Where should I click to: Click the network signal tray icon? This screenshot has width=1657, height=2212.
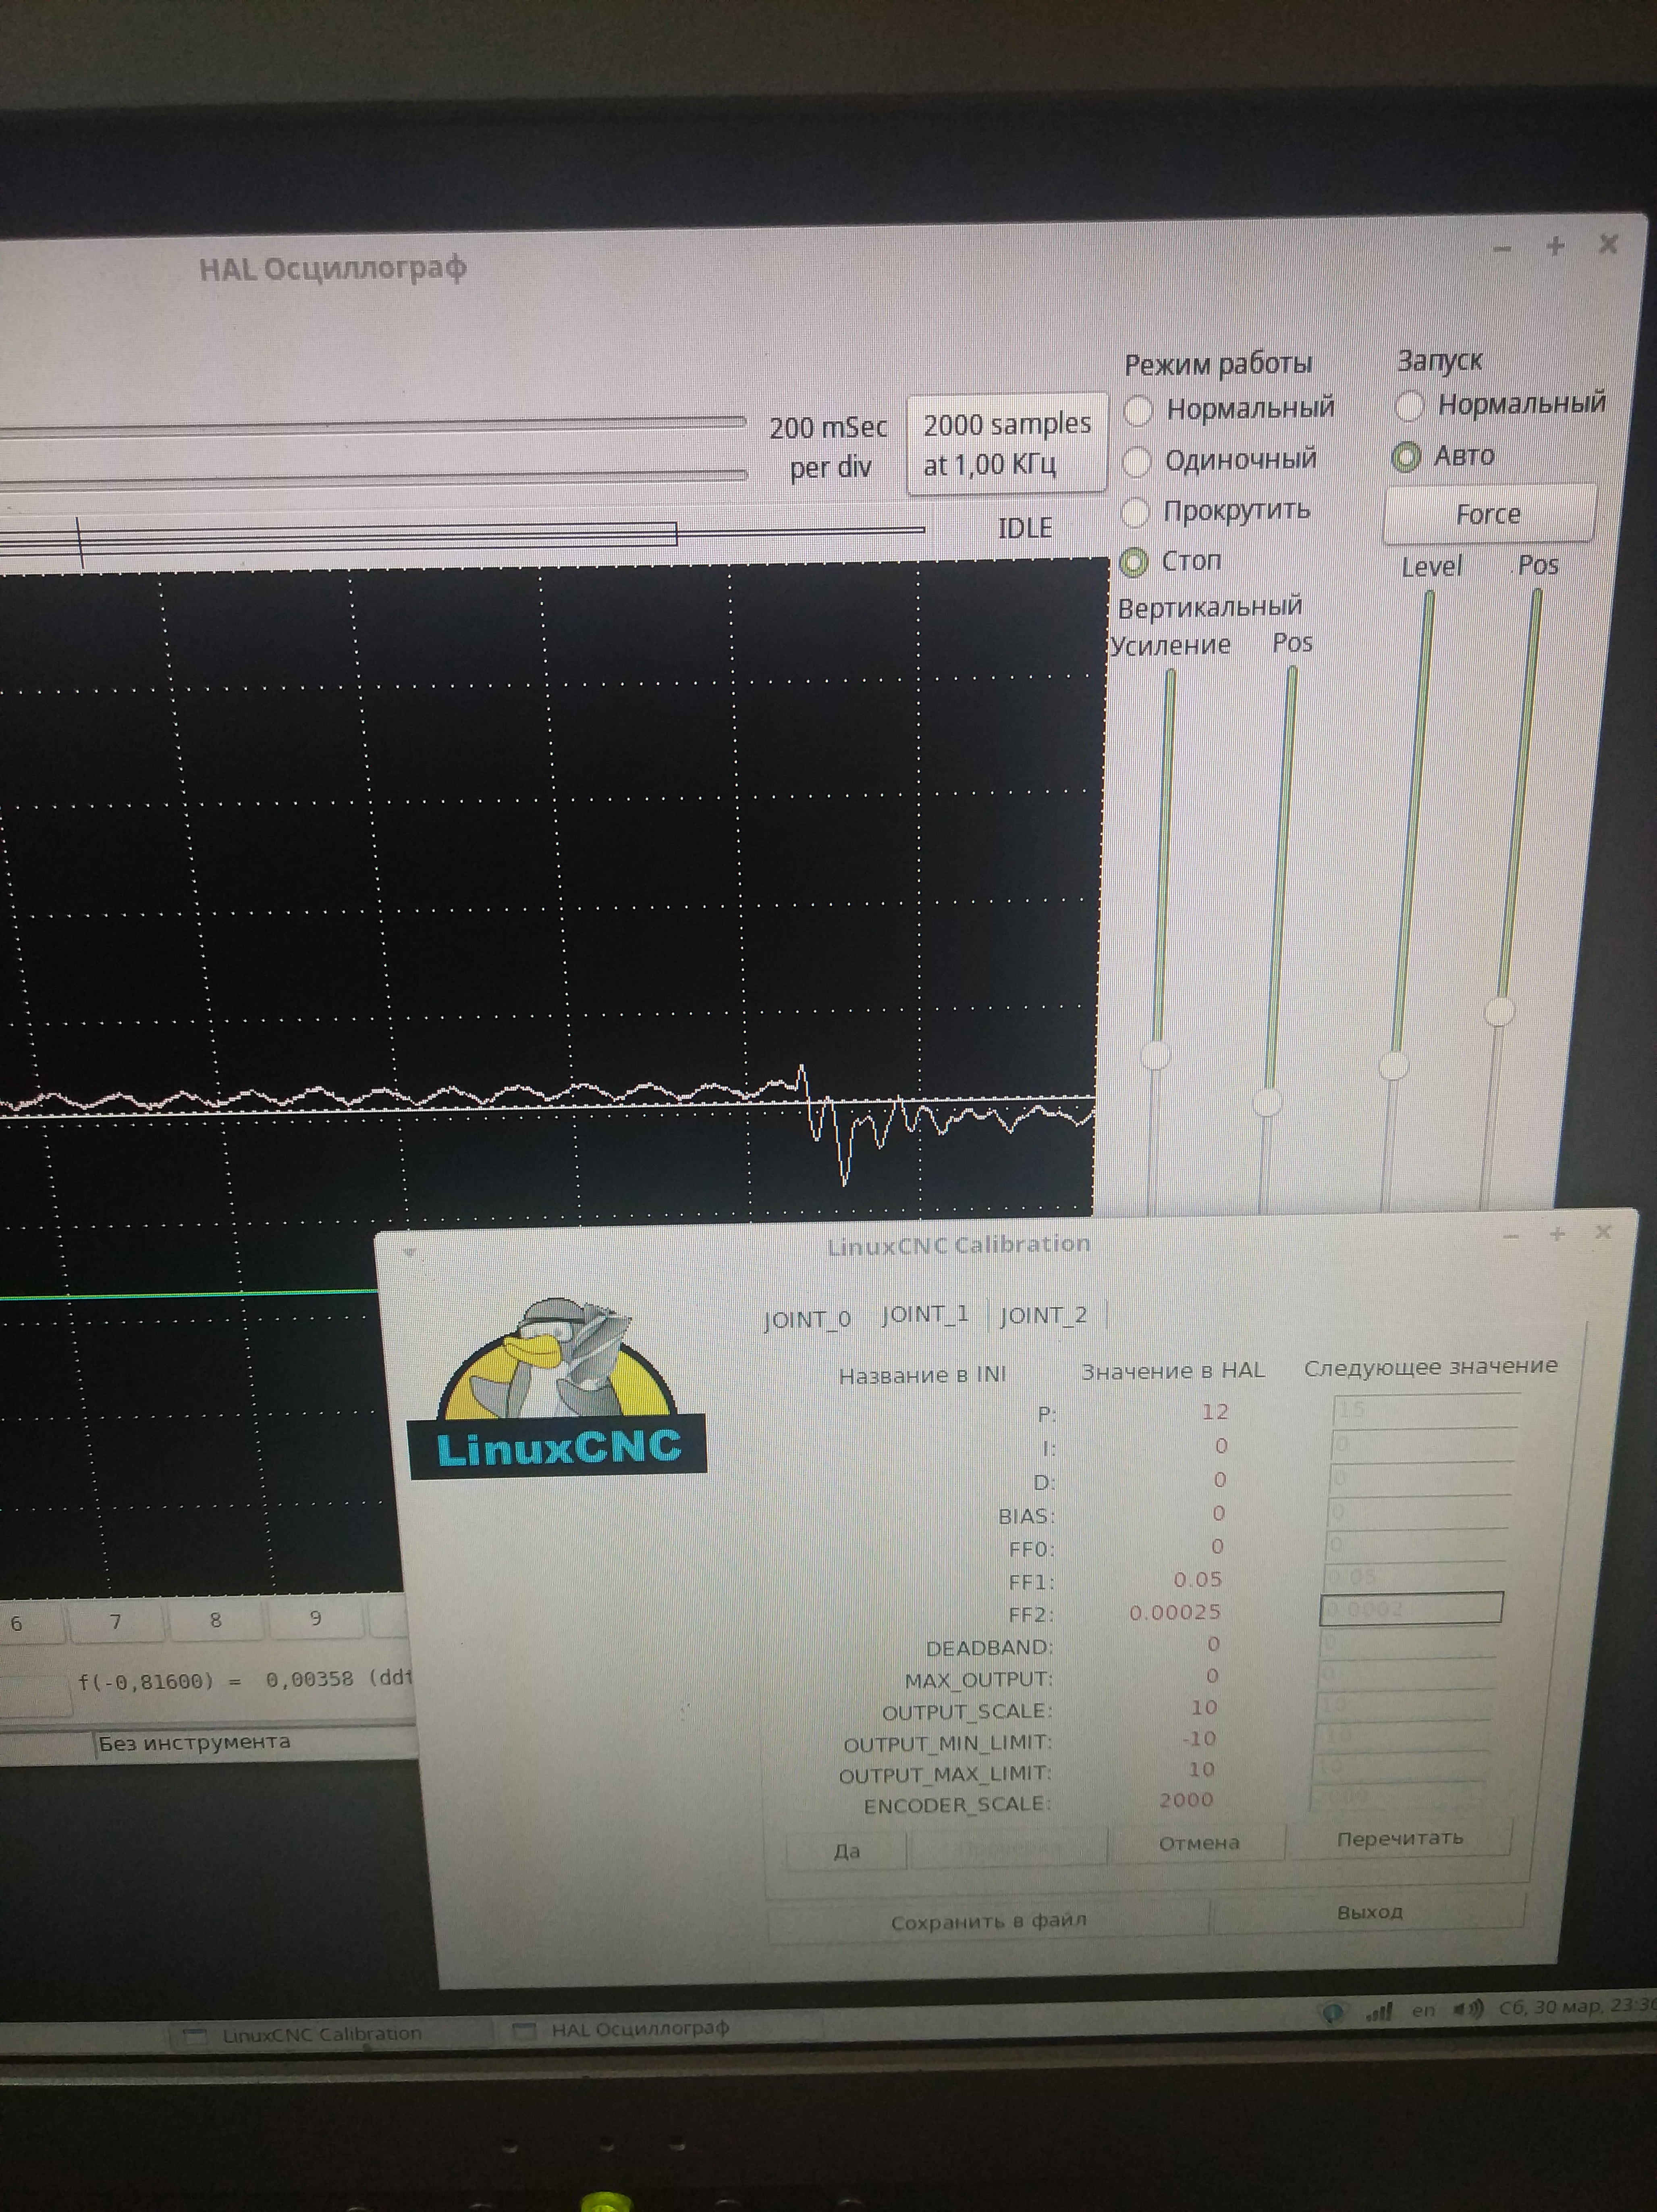[x=1380, y=2011]
